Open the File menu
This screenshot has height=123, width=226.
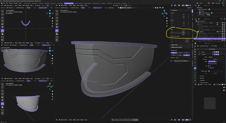click(x=4, y=3)
